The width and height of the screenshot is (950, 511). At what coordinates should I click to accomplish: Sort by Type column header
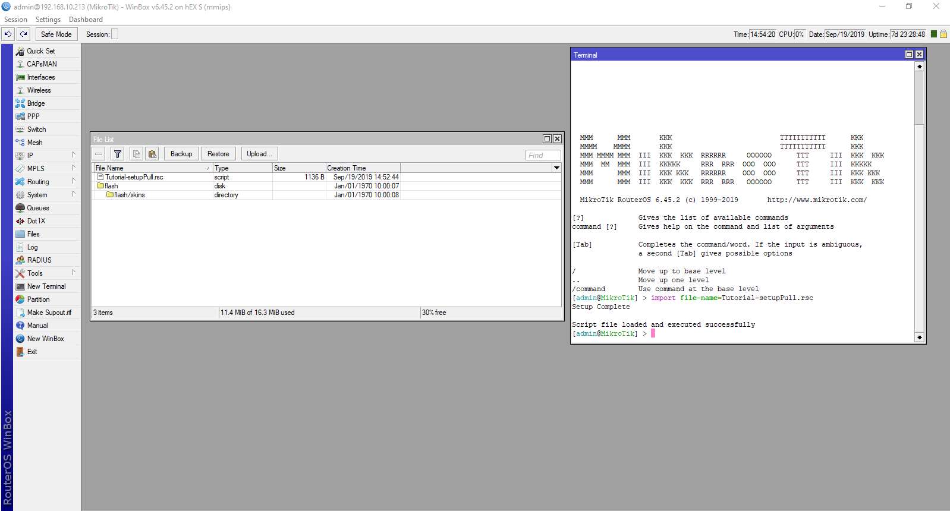pos(243,168)
